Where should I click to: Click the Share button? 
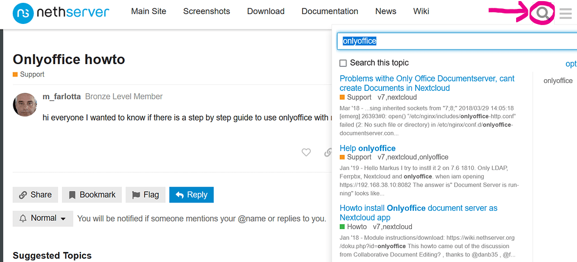[35, 195]
